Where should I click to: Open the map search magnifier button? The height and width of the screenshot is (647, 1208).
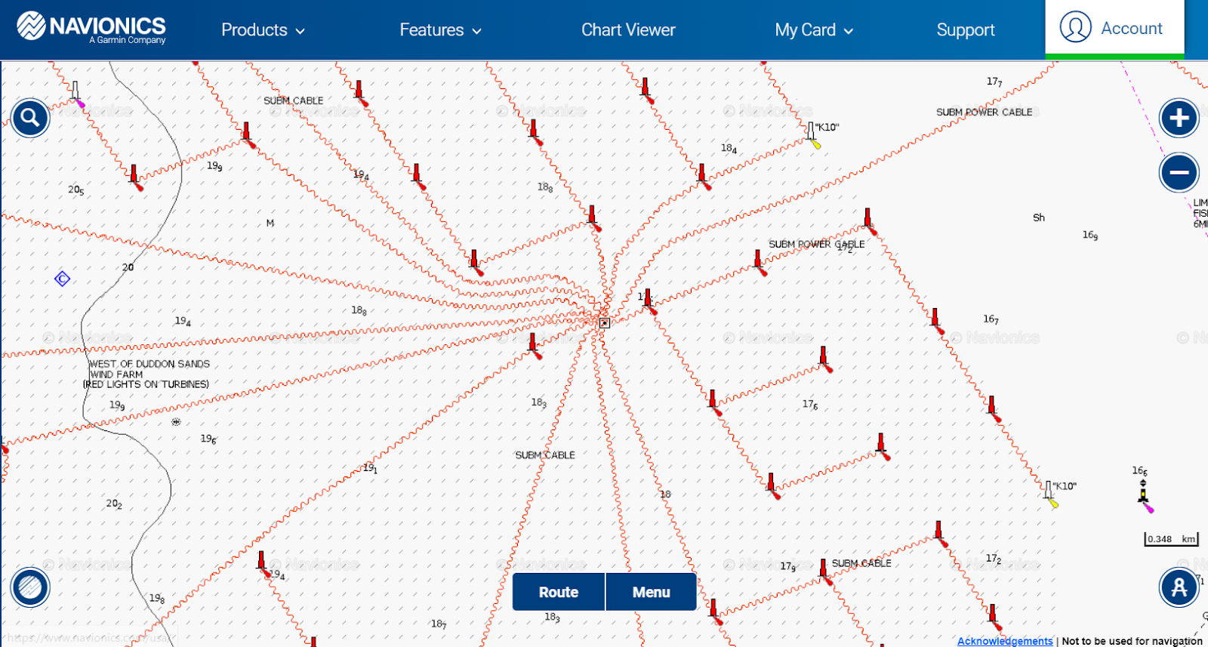pos(30,118)
